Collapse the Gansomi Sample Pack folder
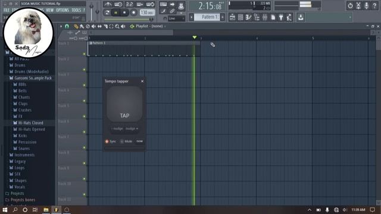381x214 pixels. 30,78
